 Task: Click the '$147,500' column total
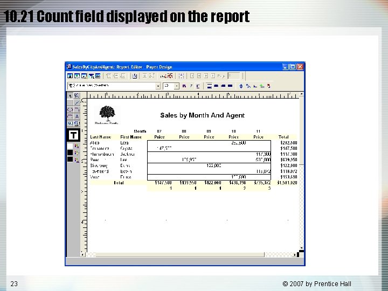(163, 183)
